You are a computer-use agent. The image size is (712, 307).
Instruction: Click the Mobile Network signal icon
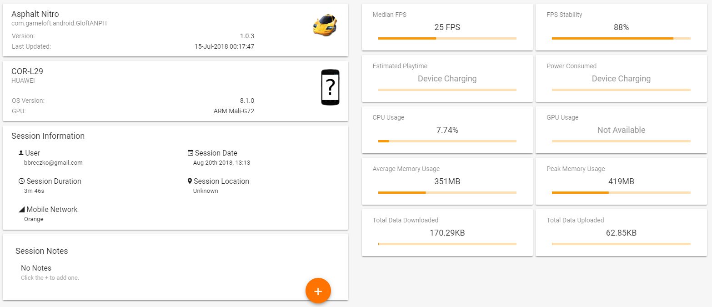(21, 209)
